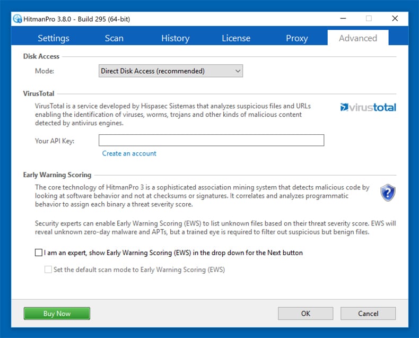Enable the I am an expert EWS checkbox

point(39,253)
